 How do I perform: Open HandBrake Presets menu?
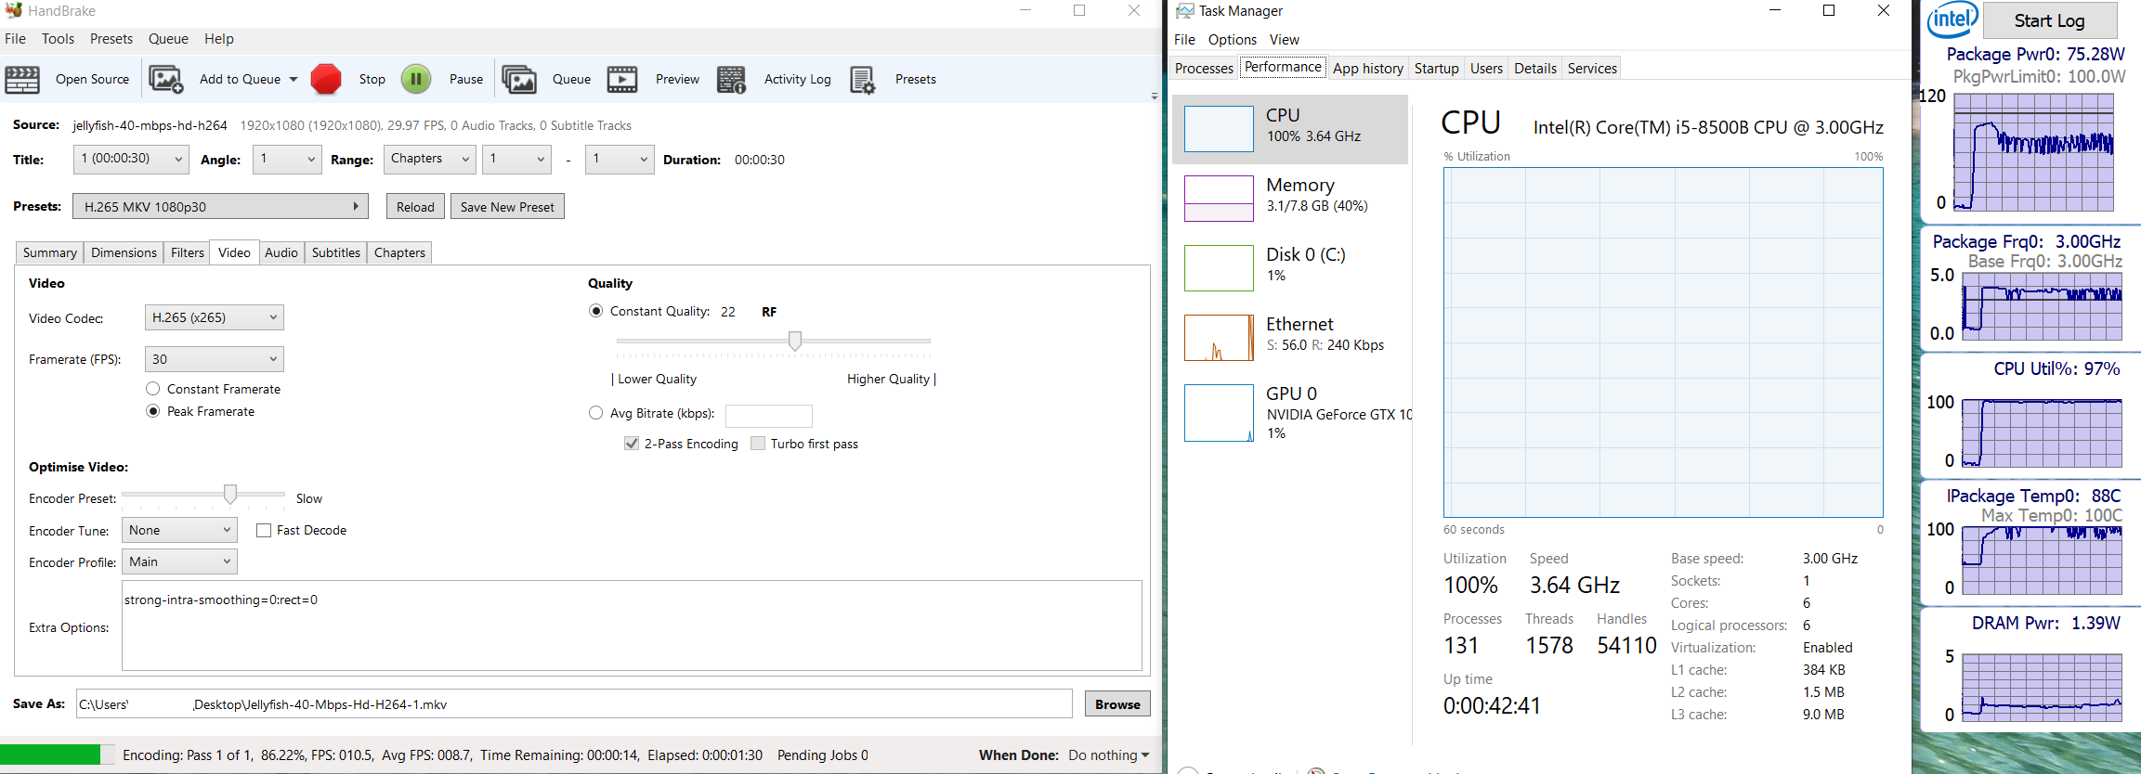tap(111, 39)
